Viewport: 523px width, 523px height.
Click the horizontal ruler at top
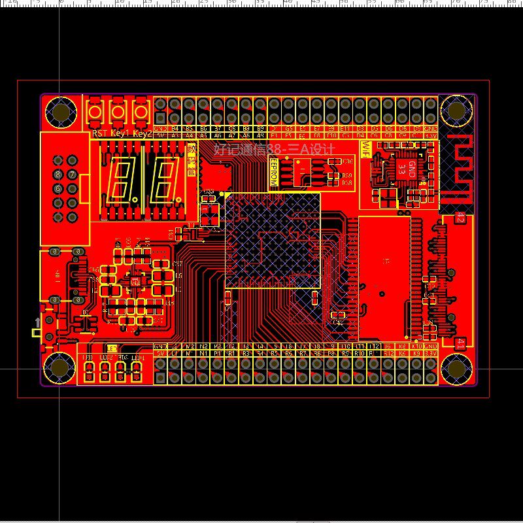(x=261, y=3)
